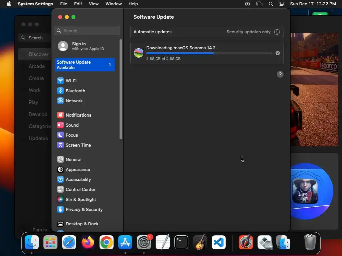
Task: Open the System Settings app menu
Action: [35, 4]
